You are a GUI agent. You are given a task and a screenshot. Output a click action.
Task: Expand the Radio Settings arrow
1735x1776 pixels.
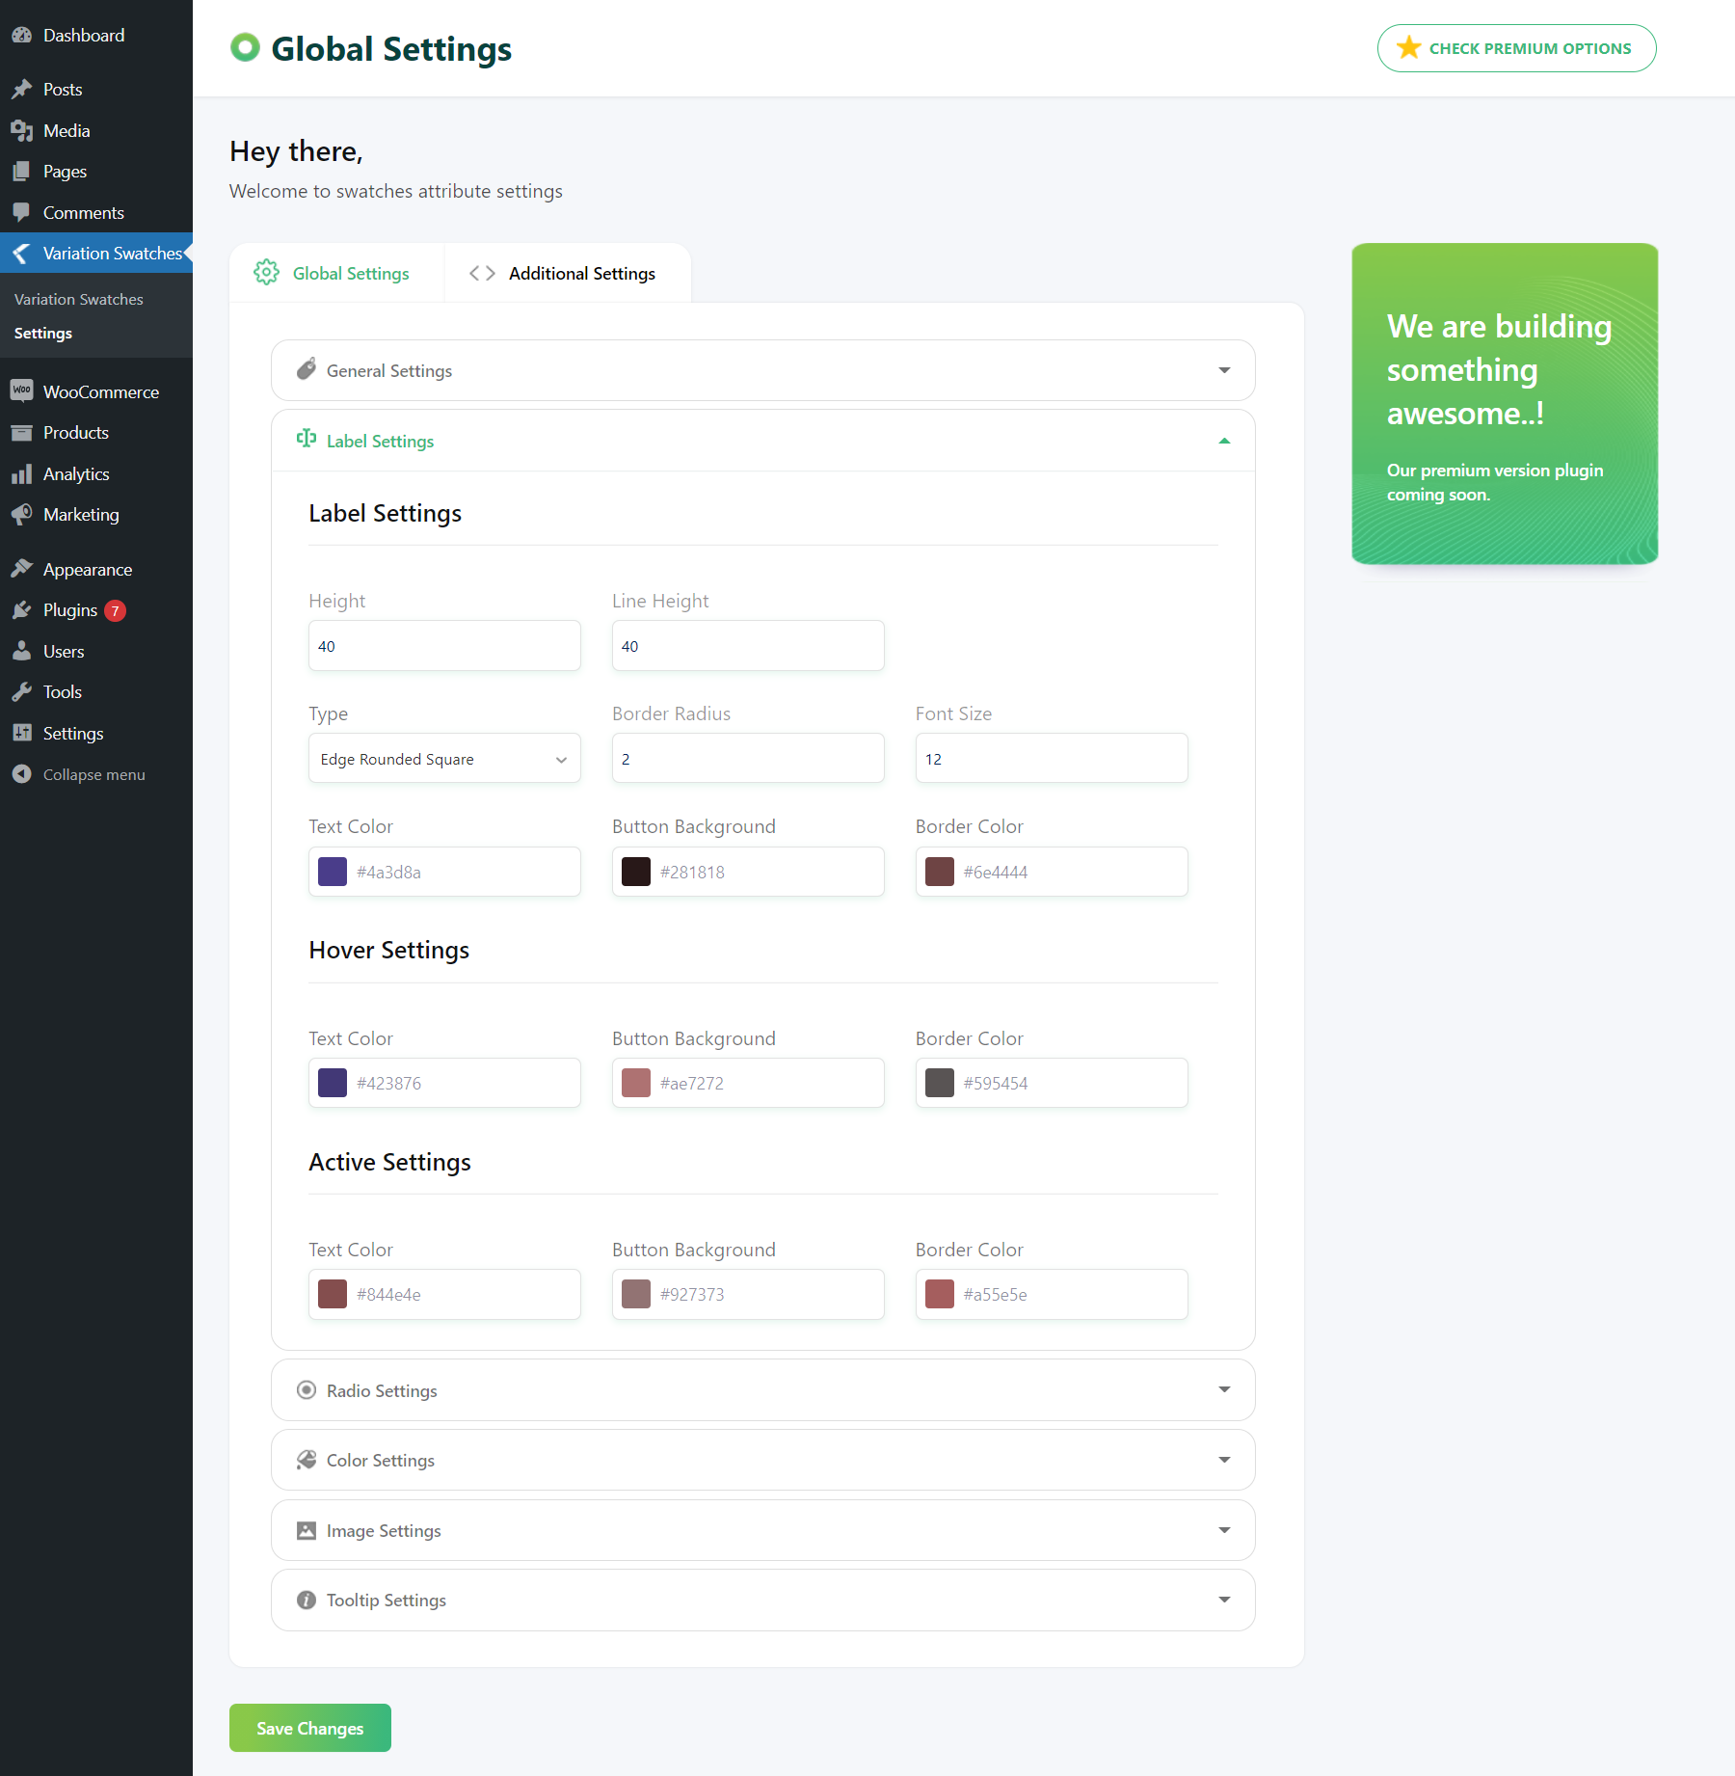[x=1224, y=1389]
